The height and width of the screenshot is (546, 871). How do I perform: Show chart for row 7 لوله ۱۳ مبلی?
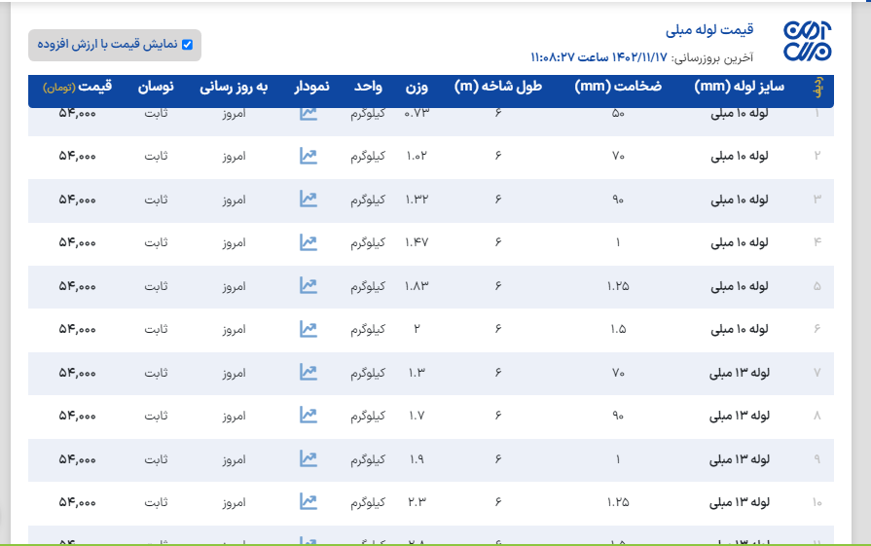point(308,372)
